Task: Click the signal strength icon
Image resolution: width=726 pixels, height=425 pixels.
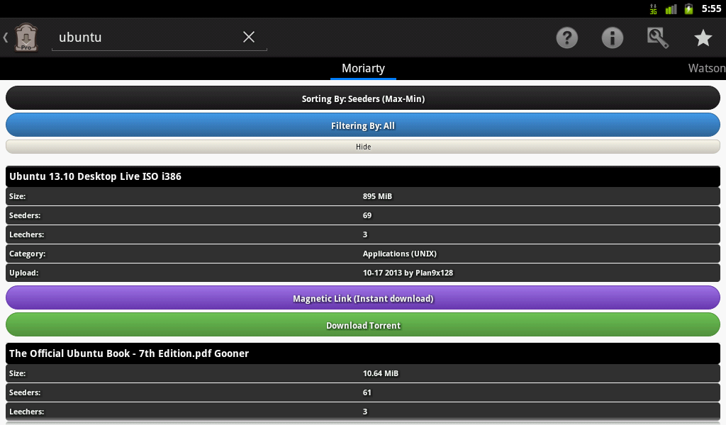Action: coord(671,8)
